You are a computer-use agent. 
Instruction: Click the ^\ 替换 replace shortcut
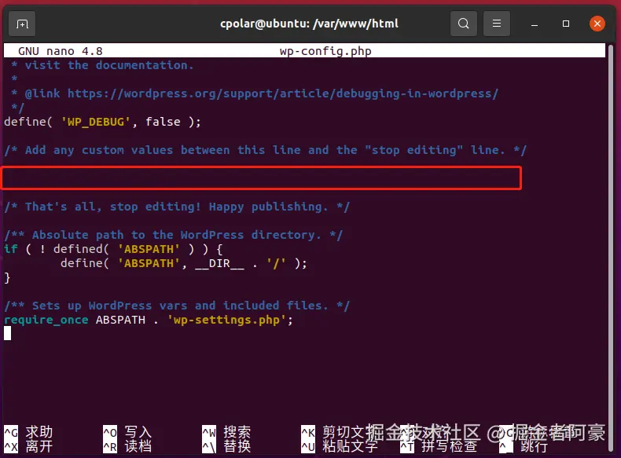click(x=226, y=446)
